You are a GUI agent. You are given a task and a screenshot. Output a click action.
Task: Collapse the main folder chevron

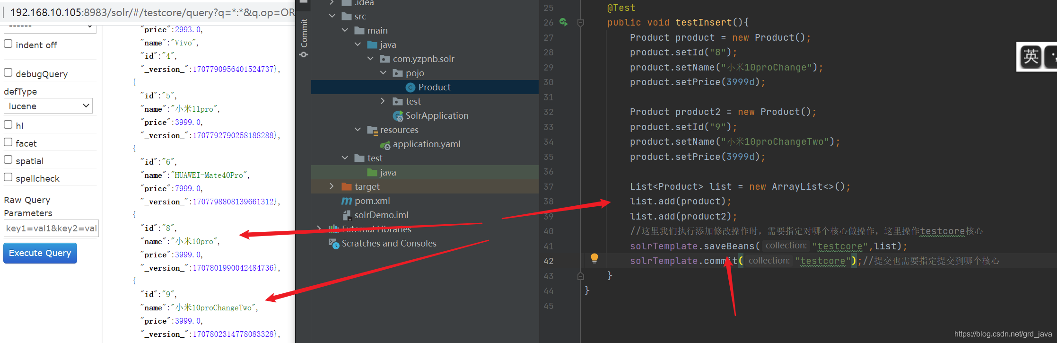click(345, 30)
